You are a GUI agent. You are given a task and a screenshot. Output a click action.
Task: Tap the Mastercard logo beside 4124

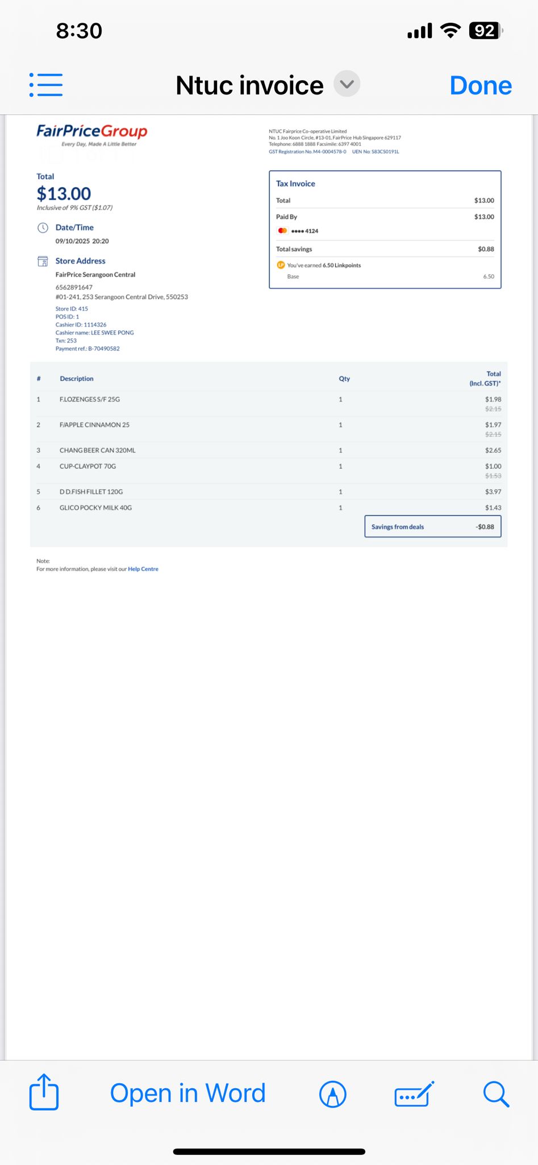(x=282, y=230)
